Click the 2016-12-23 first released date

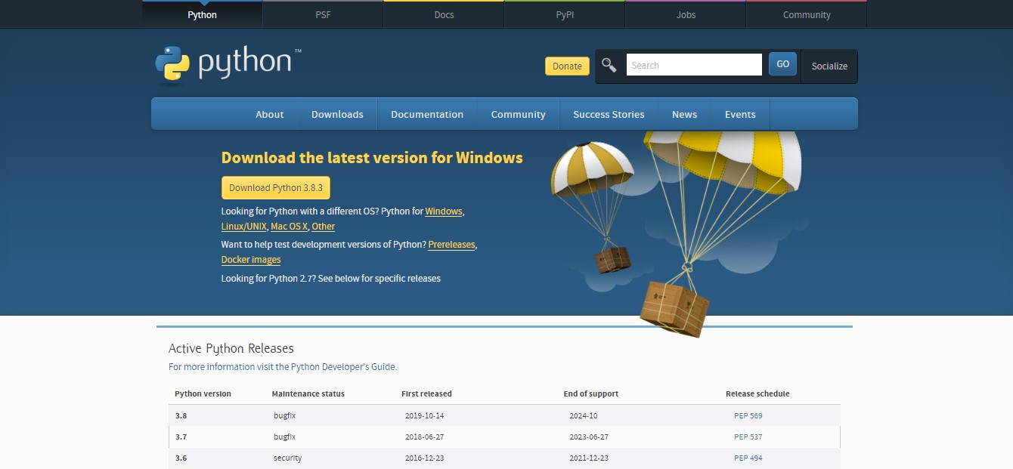pyautogui.click(x=424, y=458)
